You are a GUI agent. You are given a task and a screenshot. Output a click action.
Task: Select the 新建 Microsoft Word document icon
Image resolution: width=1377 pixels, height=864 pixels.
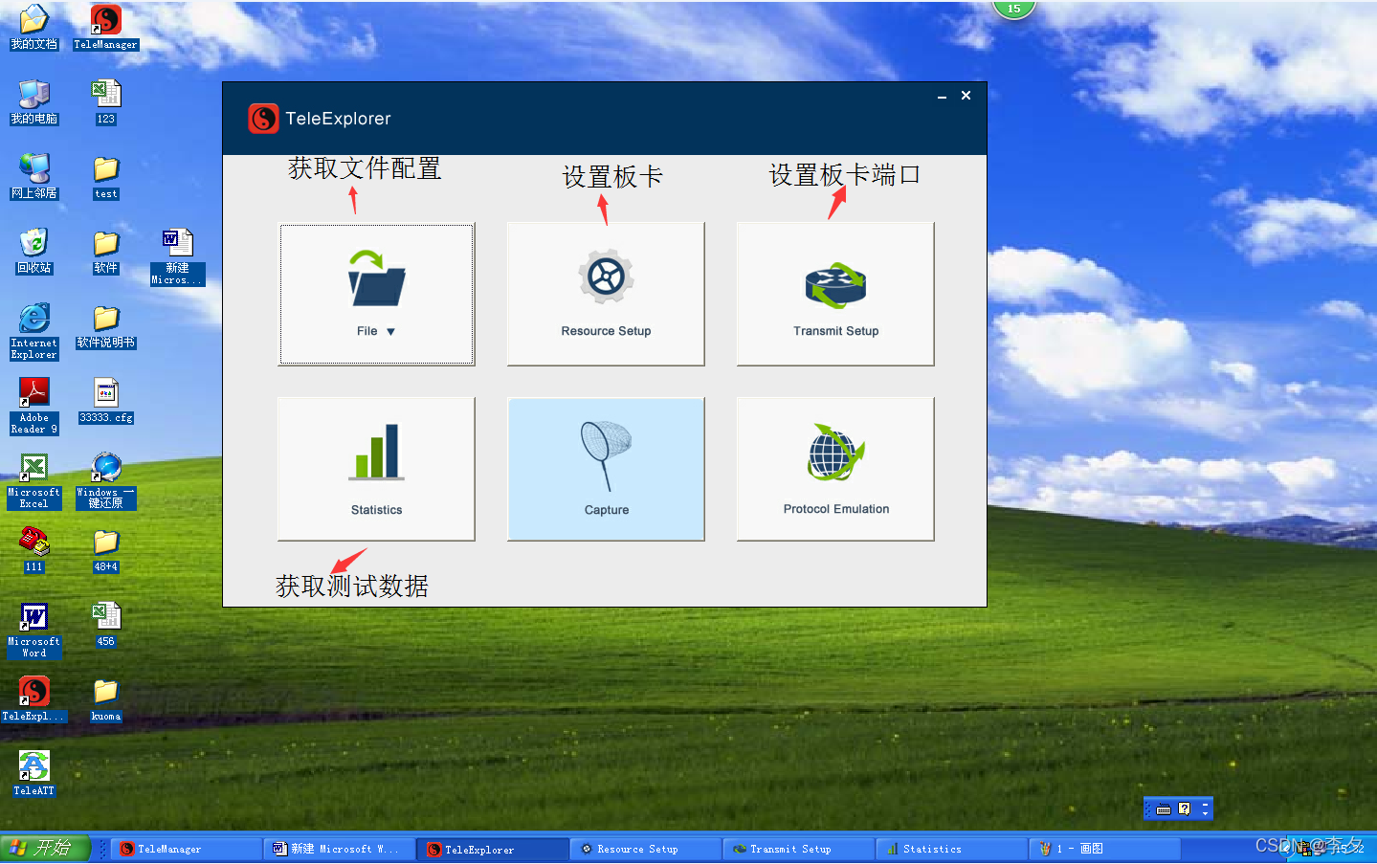point(177,256)
